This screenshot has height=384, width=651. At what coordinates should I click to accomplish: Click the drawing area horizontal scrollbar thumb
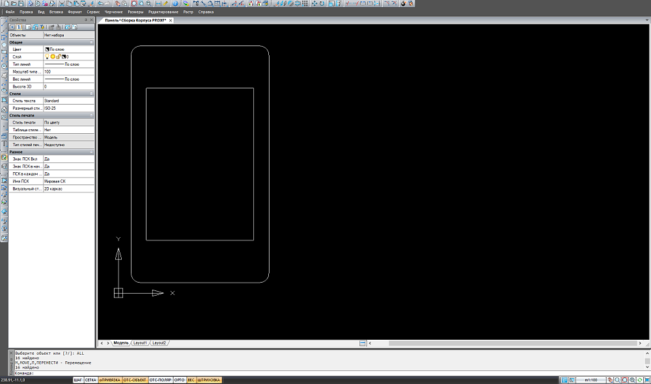pyautogui.click(x=512, y=343)
